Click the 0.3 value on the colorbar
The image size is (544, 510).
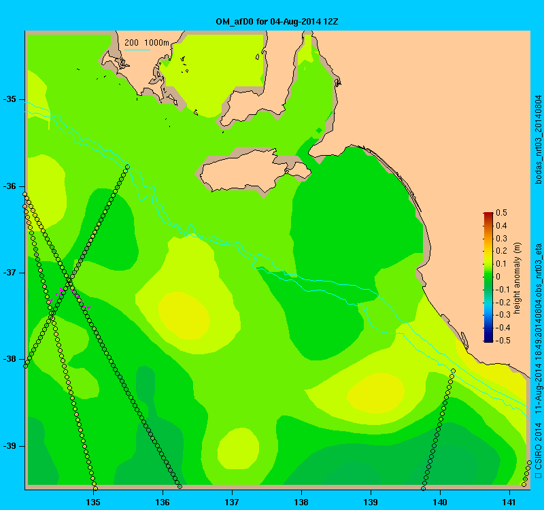click(x=501, y=239)
